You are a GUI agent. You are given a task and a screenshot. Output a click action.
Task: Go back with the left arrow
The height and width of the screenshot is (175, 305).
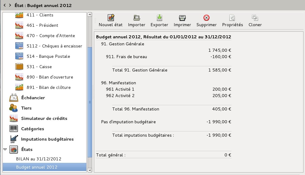point(5,5)
